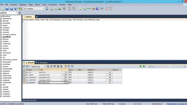This screenshot has width=187, height=105.
Task: Click insert new row icon after Read Only dropdown
Action: [48, 66]
